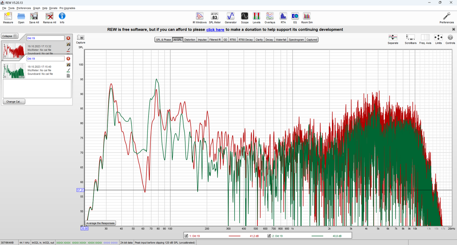
Task: Click the Change Cal... button
Action: click(14, 101)
